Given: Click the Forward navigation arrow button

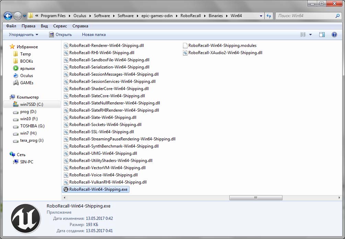Looking at the screenshot, I should pyautogui.click(x=18, y=16).
